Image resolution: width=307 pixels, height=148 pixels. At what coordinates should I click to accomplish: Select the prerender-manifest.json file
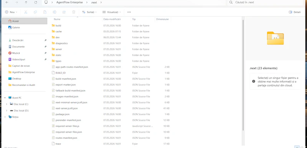pos(68,120)
